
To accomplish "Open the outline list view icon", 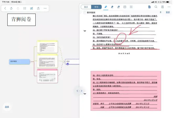I will 25,8.
